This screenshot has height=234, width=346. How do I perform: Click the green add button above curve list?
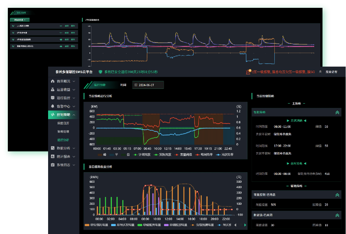point(20,20)
